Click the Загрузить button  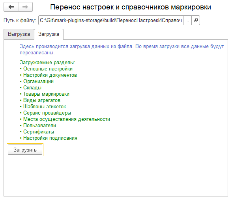pyautogui.click(x=25, y=150)
